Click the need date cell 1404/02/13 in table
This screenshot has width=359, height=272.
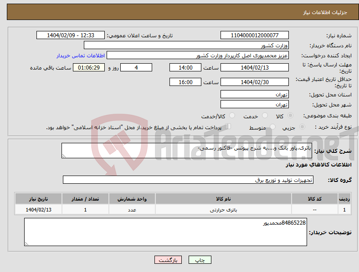tap(38, 210)
